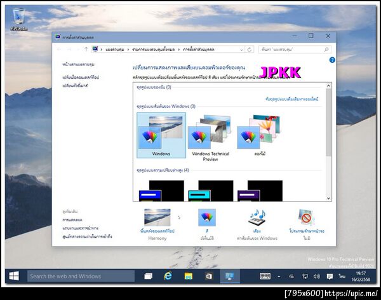Click the Personalization taskbar window icon
The image size is (381, 300).
(x=230, y=276)
